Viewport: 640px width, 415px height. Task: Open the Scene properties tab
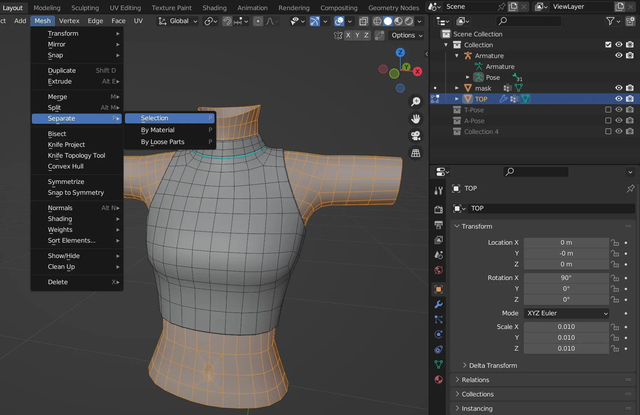438,255
